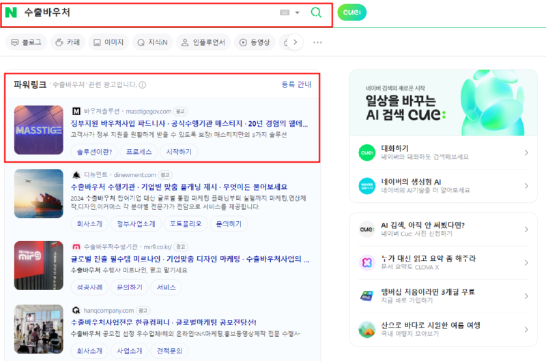Switch to the 이미지 tab
Screen dimensions: 546x361
pos(109,42)
